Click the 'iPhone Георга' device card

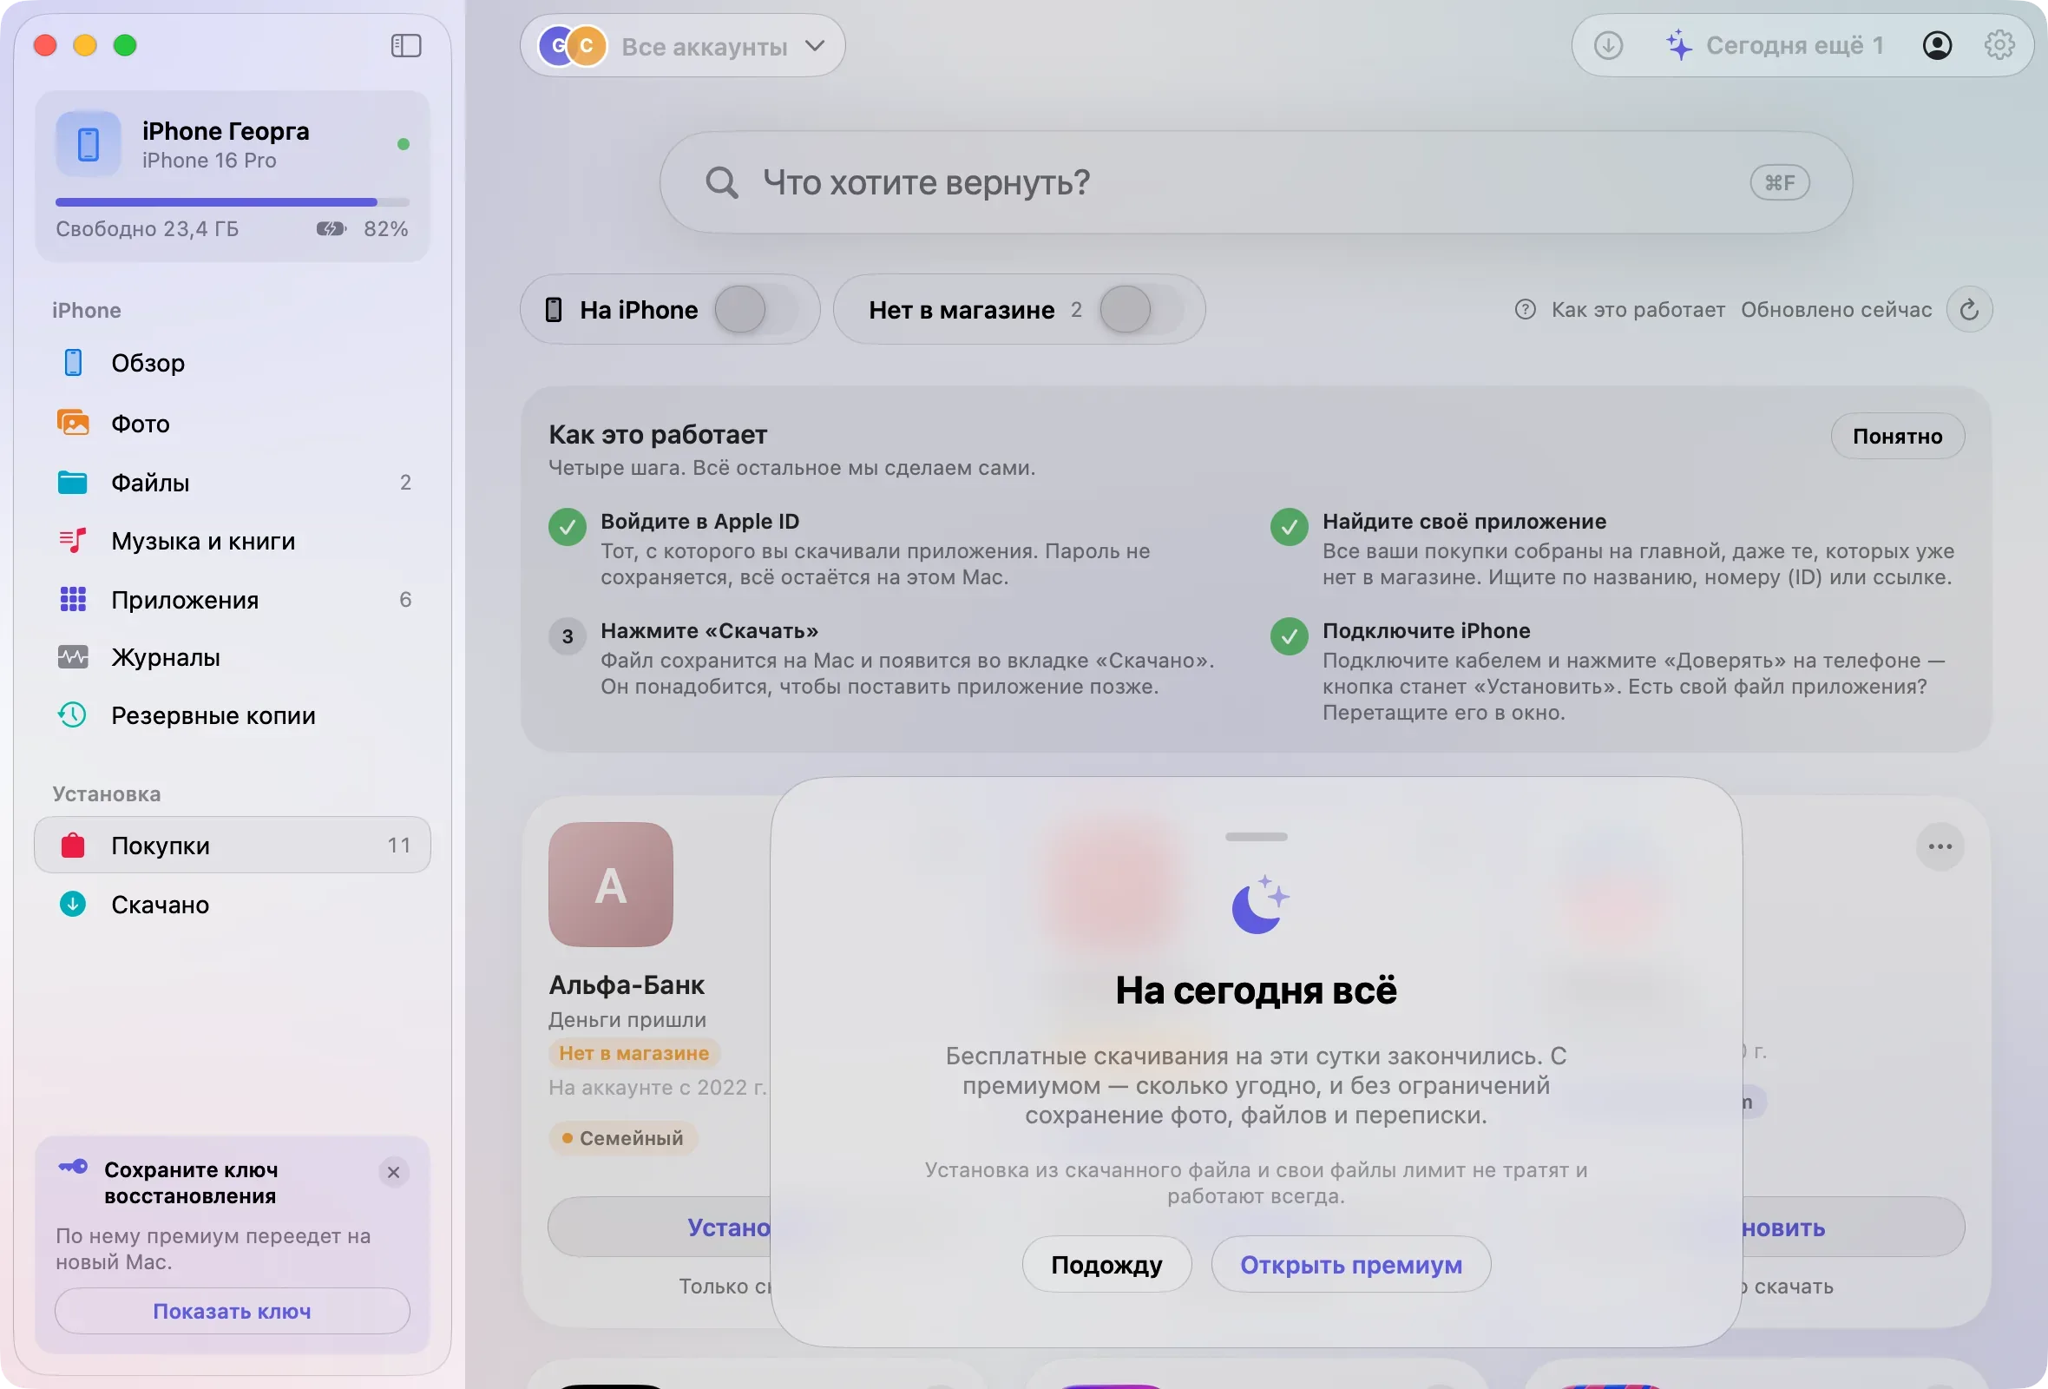click(233, 176)
